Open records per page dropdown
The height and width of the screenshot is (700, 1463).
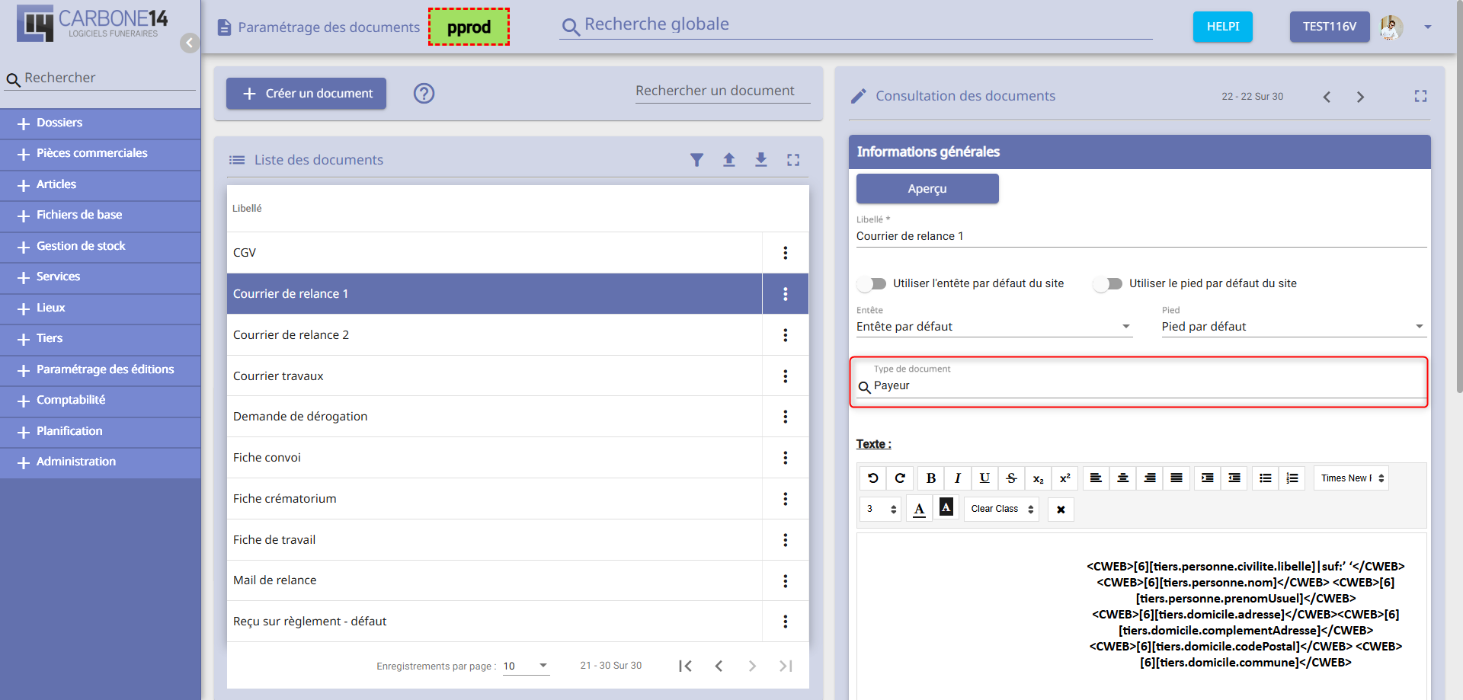(x=526, y=666)
